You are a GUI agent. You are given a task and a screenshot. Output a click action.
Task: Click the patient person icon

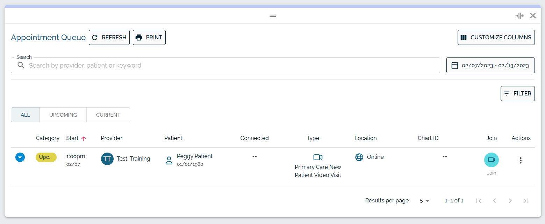(x=169, y=160)
